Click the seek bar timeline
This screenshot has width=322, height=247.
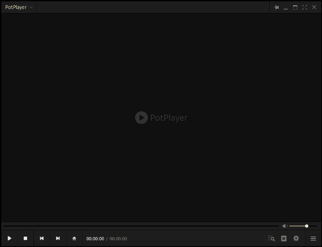tap(140, 226)
